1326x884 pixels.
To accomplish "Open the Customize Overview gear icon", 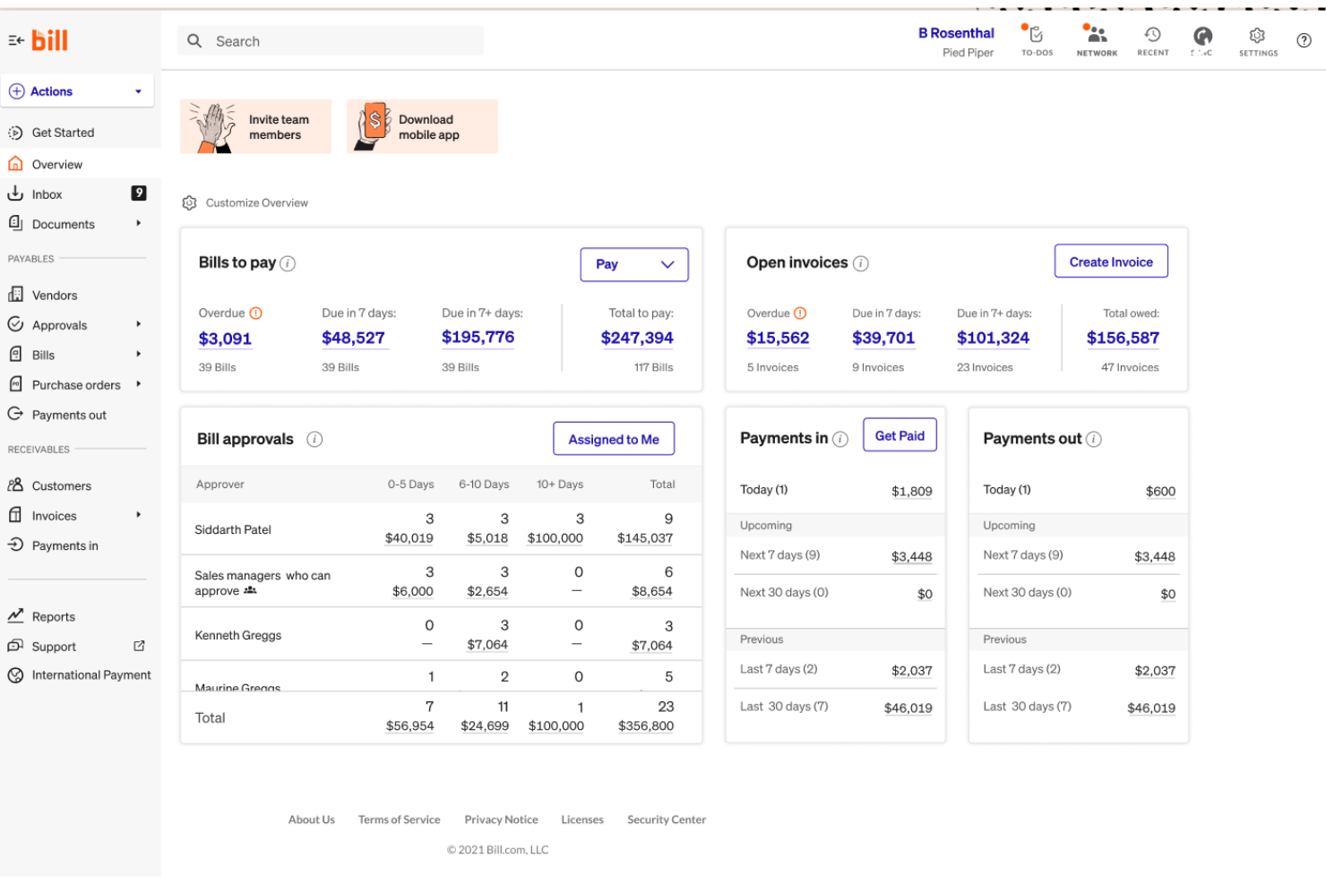I will (x=189, y=202).
